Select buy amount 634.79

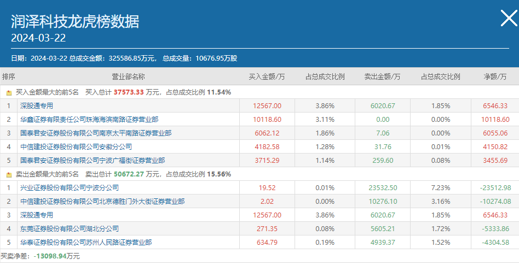pyautogui.click(x=267, y=242)
